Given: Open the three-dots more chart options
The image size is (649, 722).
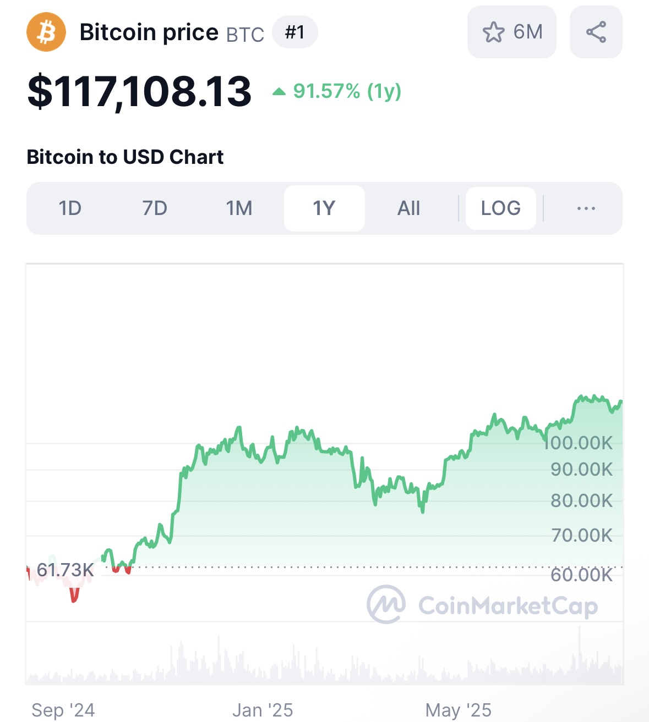Looking at the screenshot, I should click(x=586, y=208).
